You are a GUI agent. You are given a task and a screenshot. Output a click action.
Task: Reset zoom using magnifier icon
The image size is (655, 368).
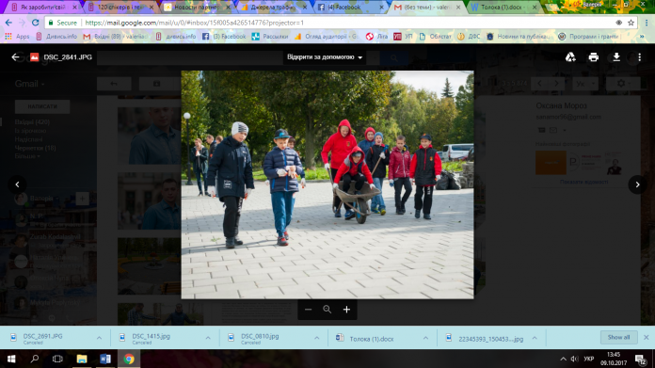point(327,310)
